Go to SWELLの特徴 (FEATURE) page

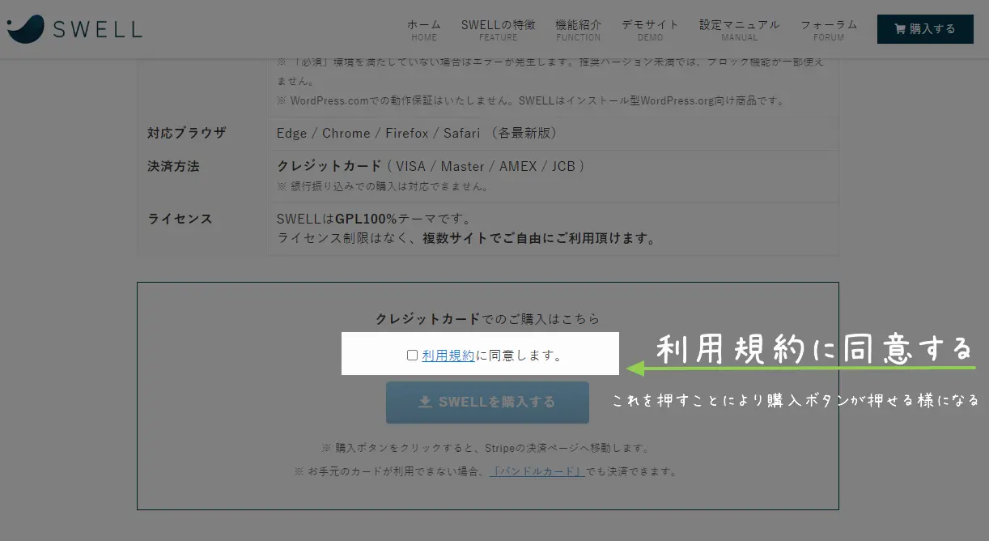[x=498, y=30]
